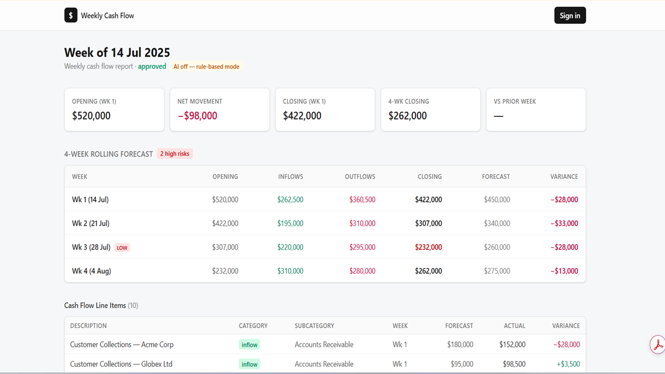
Task: Click the Week of 14 Jul 2025 heading
Action: point(117,52)
